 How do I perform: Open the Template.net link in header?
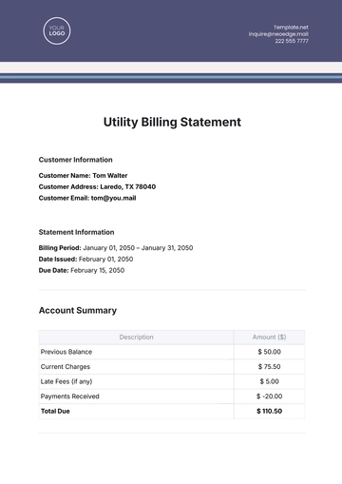(x=291, y=28)
